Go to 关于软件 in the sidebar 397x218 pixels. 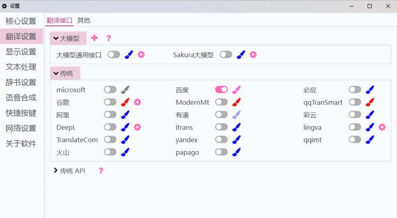(21, 144)
